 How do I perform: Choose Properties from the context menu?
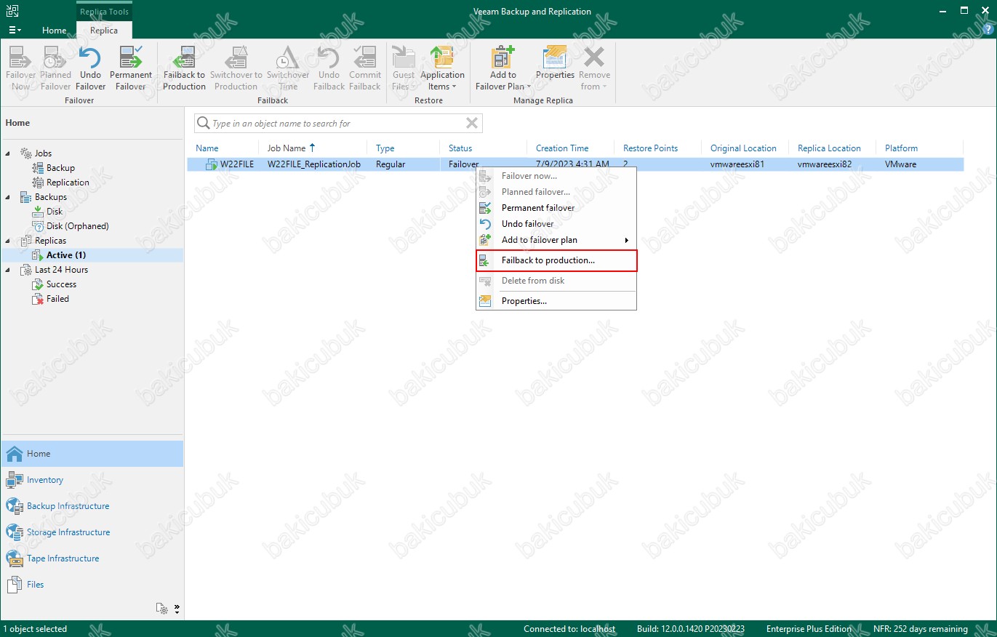(x=556, y=301)
